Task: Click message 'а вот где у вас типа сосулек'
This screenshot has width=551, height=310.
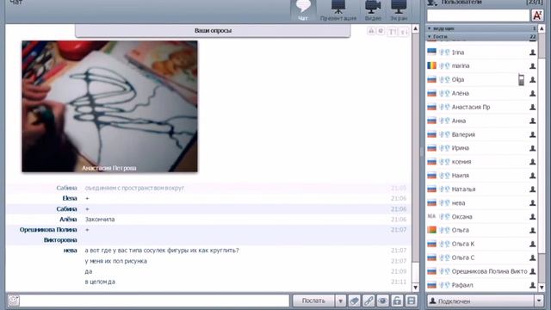Action: pos(162,251)
